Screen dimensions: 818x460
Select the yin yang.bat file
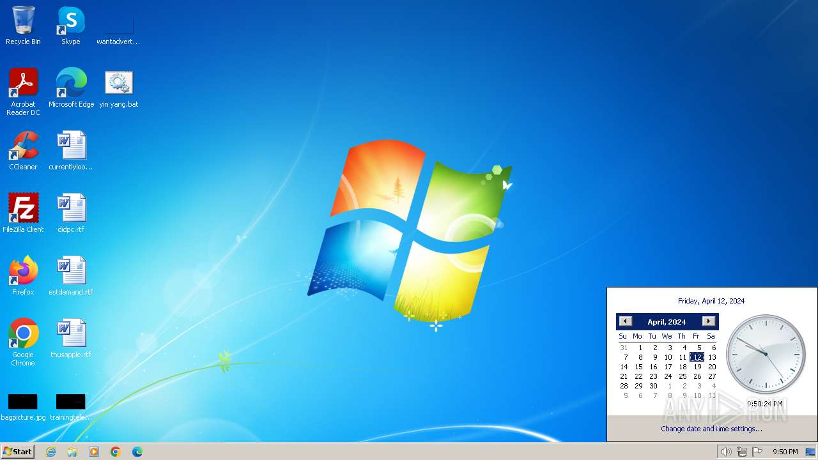tap(118, 88)
